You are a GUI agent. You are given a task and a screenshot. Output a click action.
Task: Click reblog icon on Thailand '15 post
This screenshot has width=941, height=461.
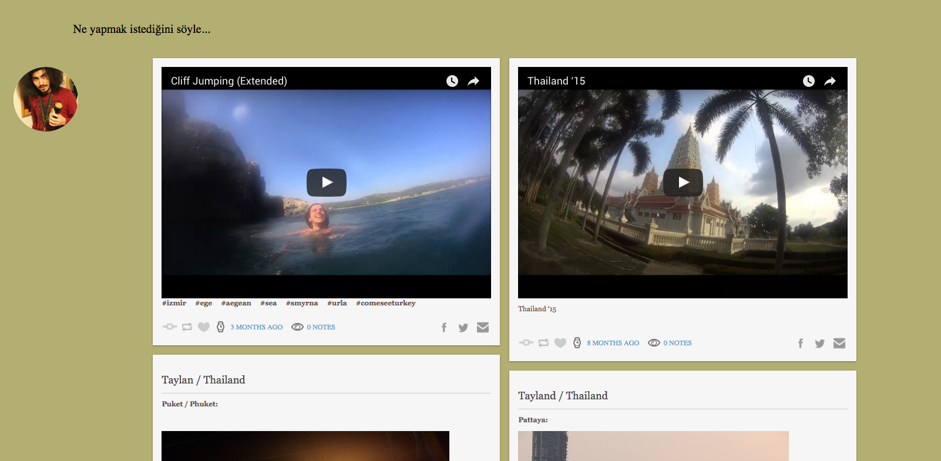[543, 343]
